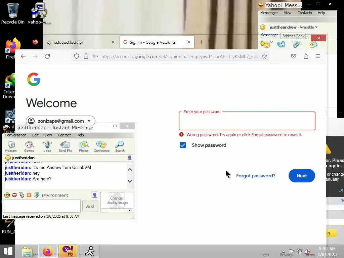This screenshot has width=344, height=258.
Task: Open the text formatting icon in IM
Action: click(x=22, y=195)
